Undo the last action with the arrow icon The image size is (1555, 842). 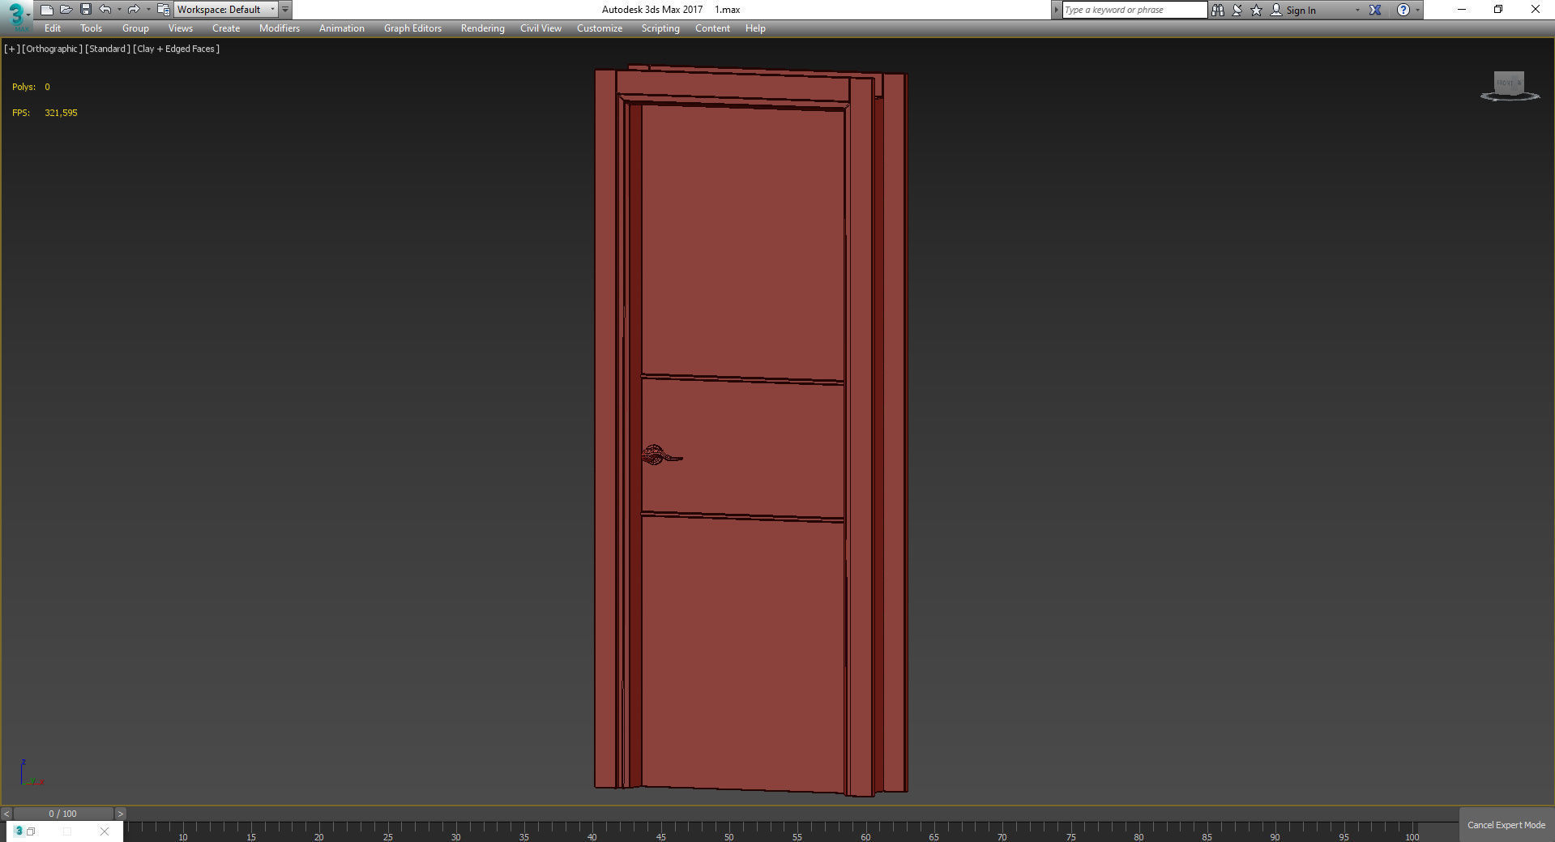click(x=105, y=10)
